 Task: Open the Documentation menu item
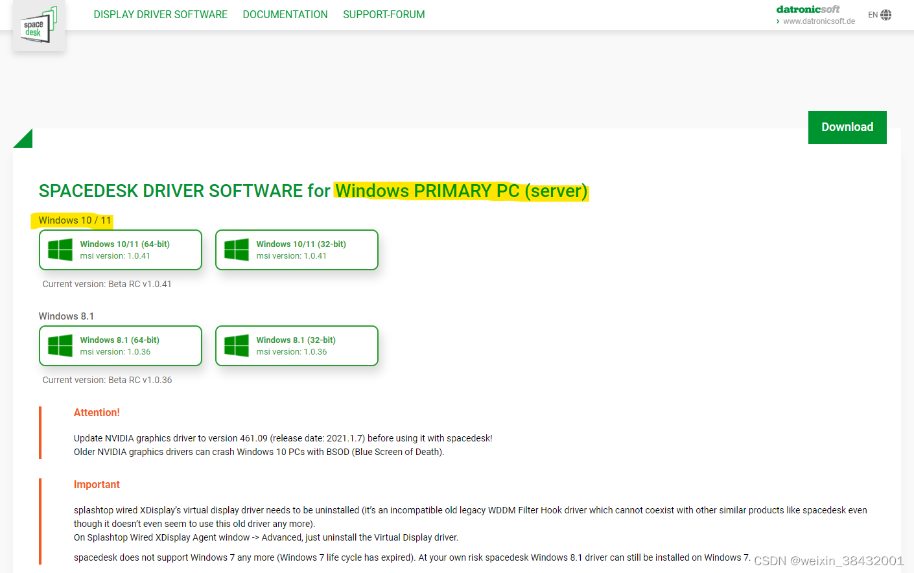tap(285, 14)
